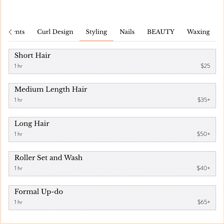The width and height of the screenshot is (224, 224).
Task: Go to the Waxing tab
Action: [x=198, y=32]
